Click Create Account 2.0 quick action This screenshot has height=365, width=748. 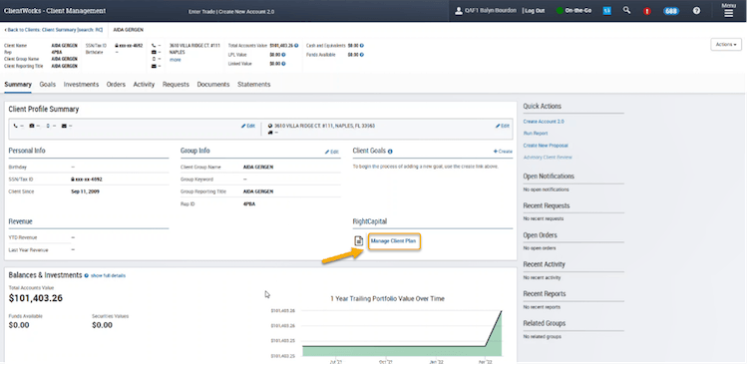pyautogui.click(x=544, y=122)
